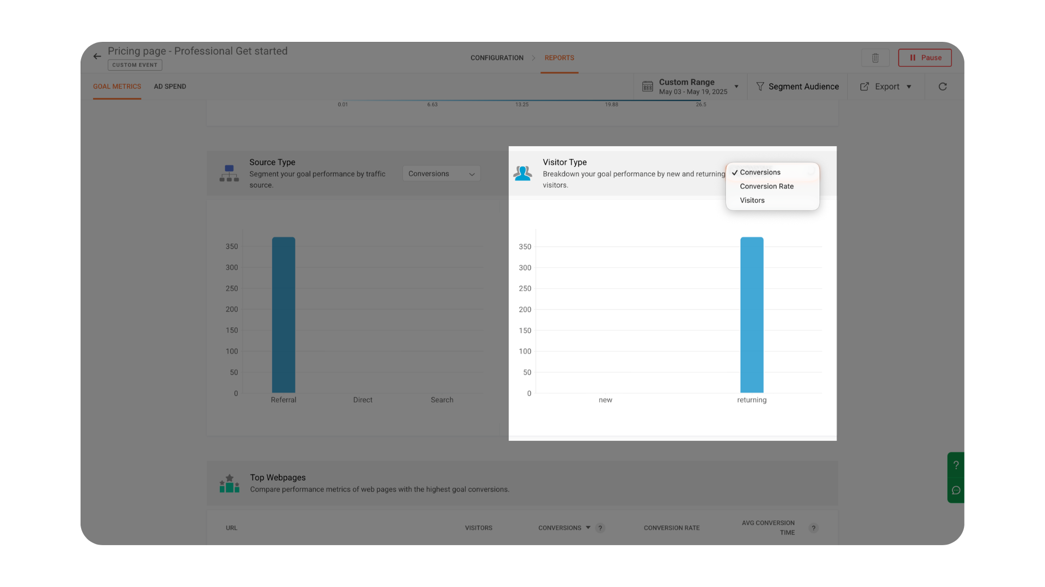The height and width of the screenshot is (587, 1045).
Task: Expand the Export dropdown arrow
Action: point(909,86)
